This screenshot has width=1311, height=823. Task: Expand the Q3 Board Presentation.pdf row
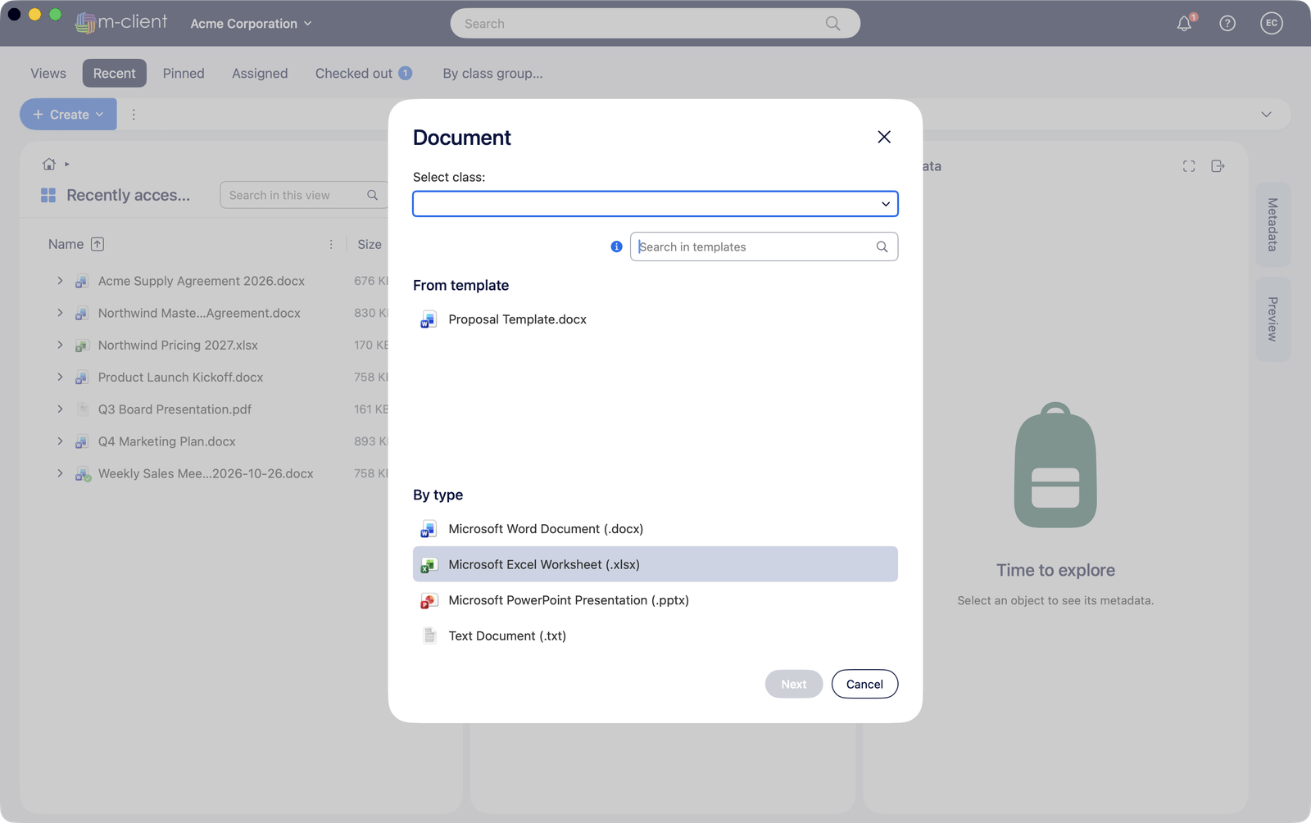pyautogui.click(x=60, y=409)
